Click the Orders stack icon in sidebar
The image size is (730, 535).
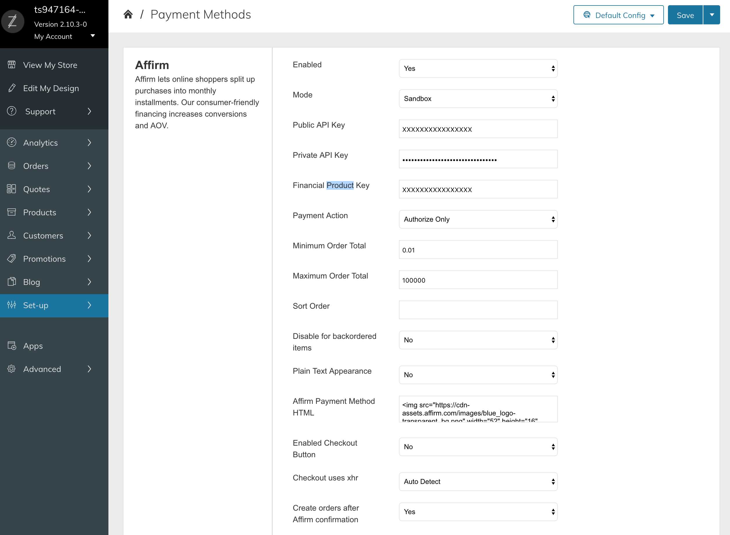[12, 166]
